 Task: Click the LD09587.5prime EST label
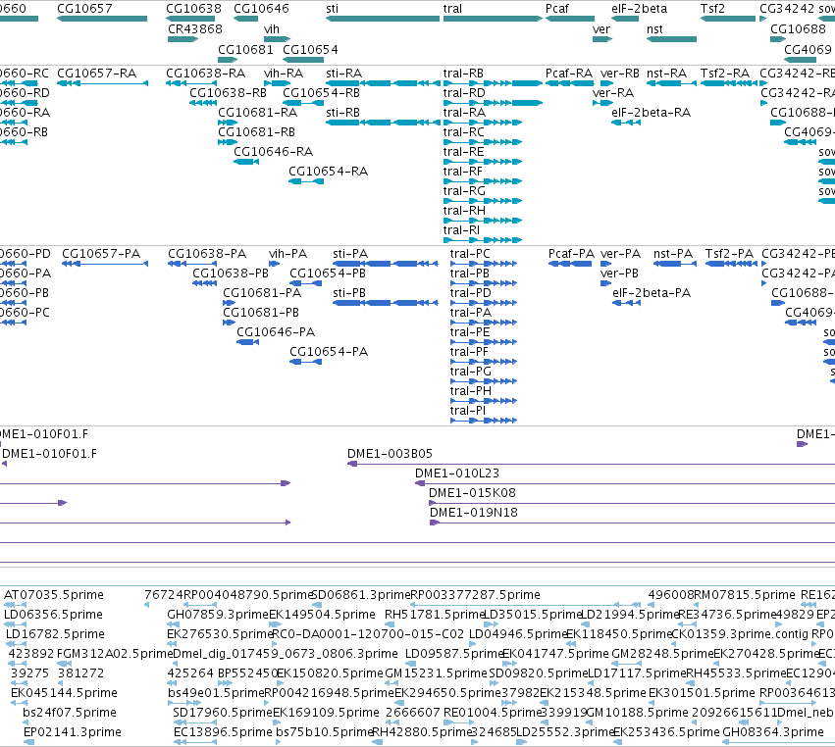click(453, 653)
